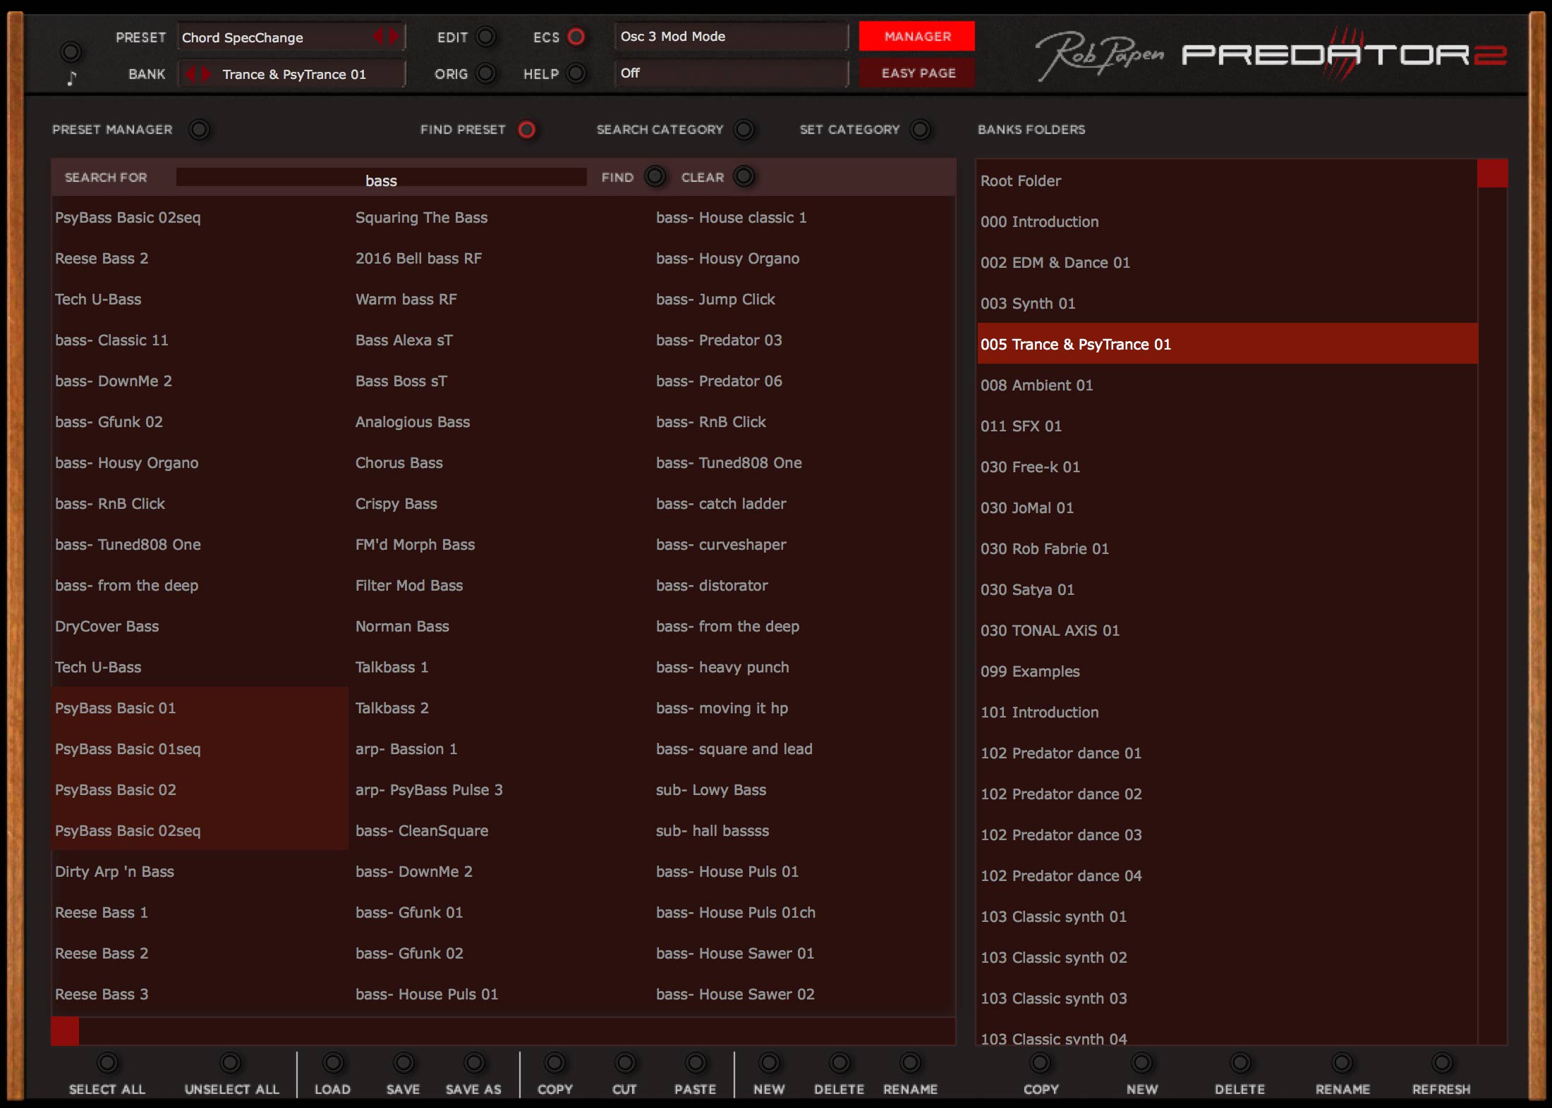Click the Banks Folders vertical scrollbar thumb
This screenshot has height=1108, width=1552.
[1493, 173]
